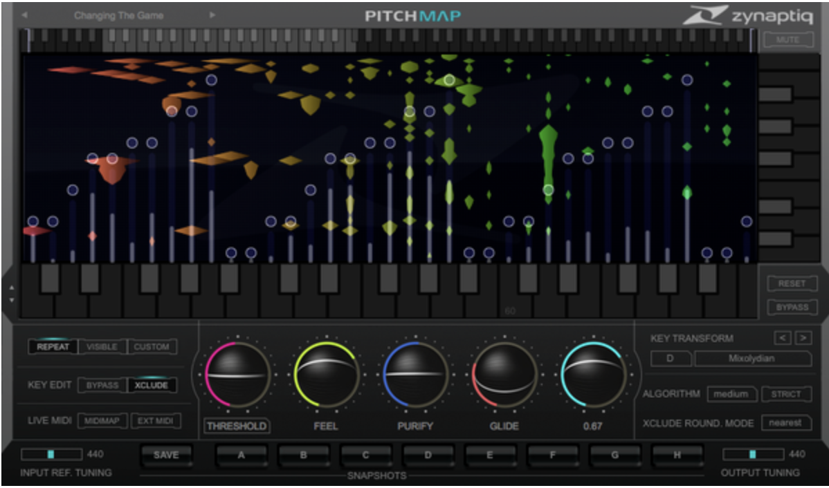Open the algorithm medium dropdown
Image resolution: width=829 pixels, height=488 pixels.
click(x=731, y=394)
